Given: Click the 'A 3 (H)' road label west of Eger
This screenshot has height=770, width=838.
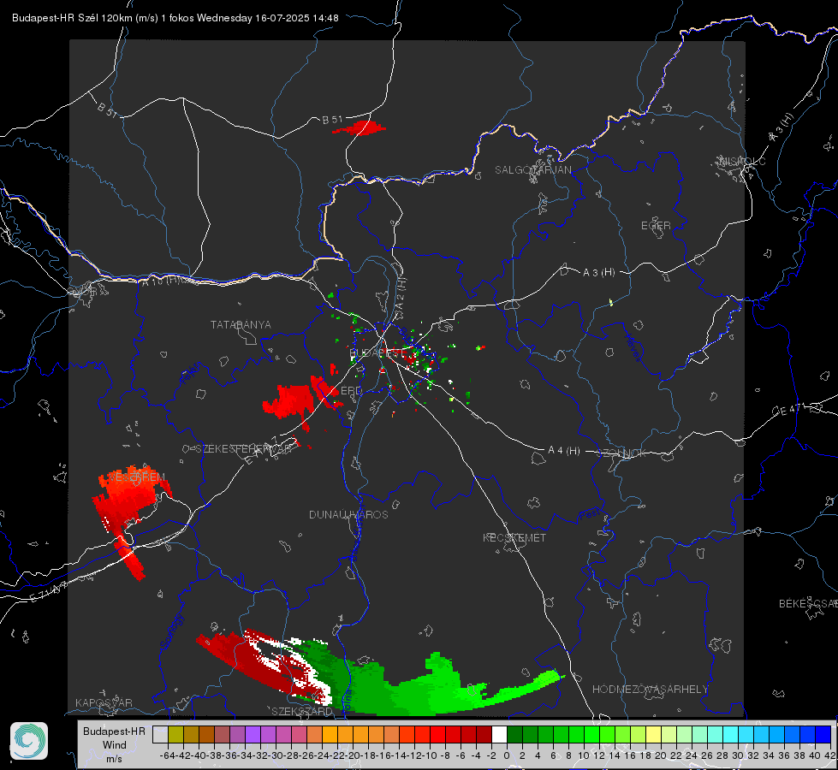Looking at the screenshot, I should pos(598,272).
